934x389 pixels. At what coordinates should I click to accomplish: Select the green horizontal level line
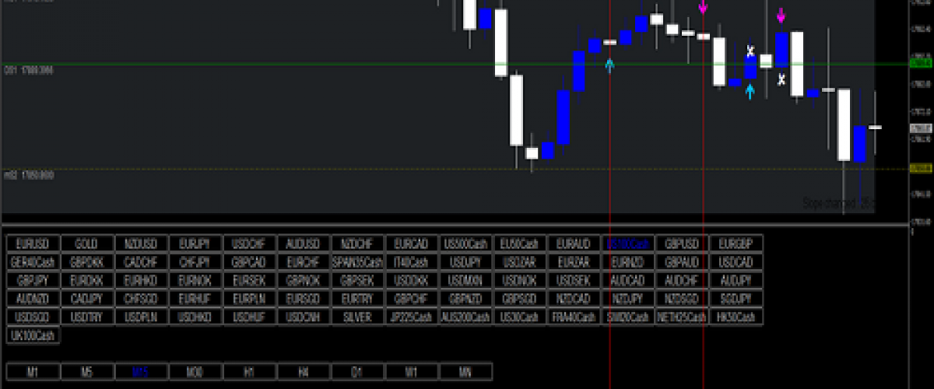(311, 64)
